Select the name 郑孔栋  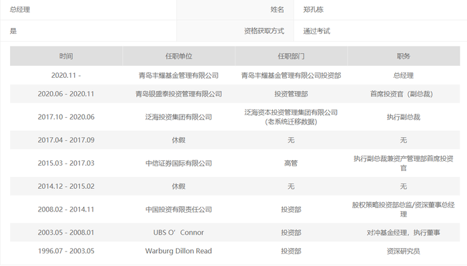point(314,9)
